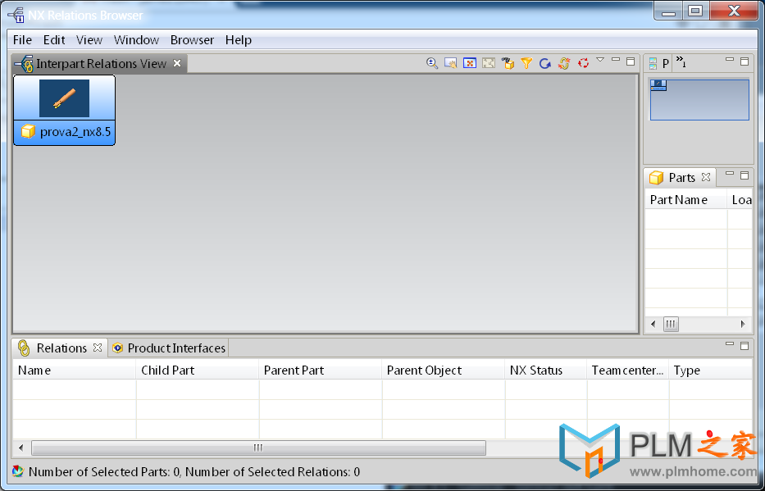This screenshot has height=491, width=765.
Task: Click the status bar icon at bottom left
Action: [18, 471]
